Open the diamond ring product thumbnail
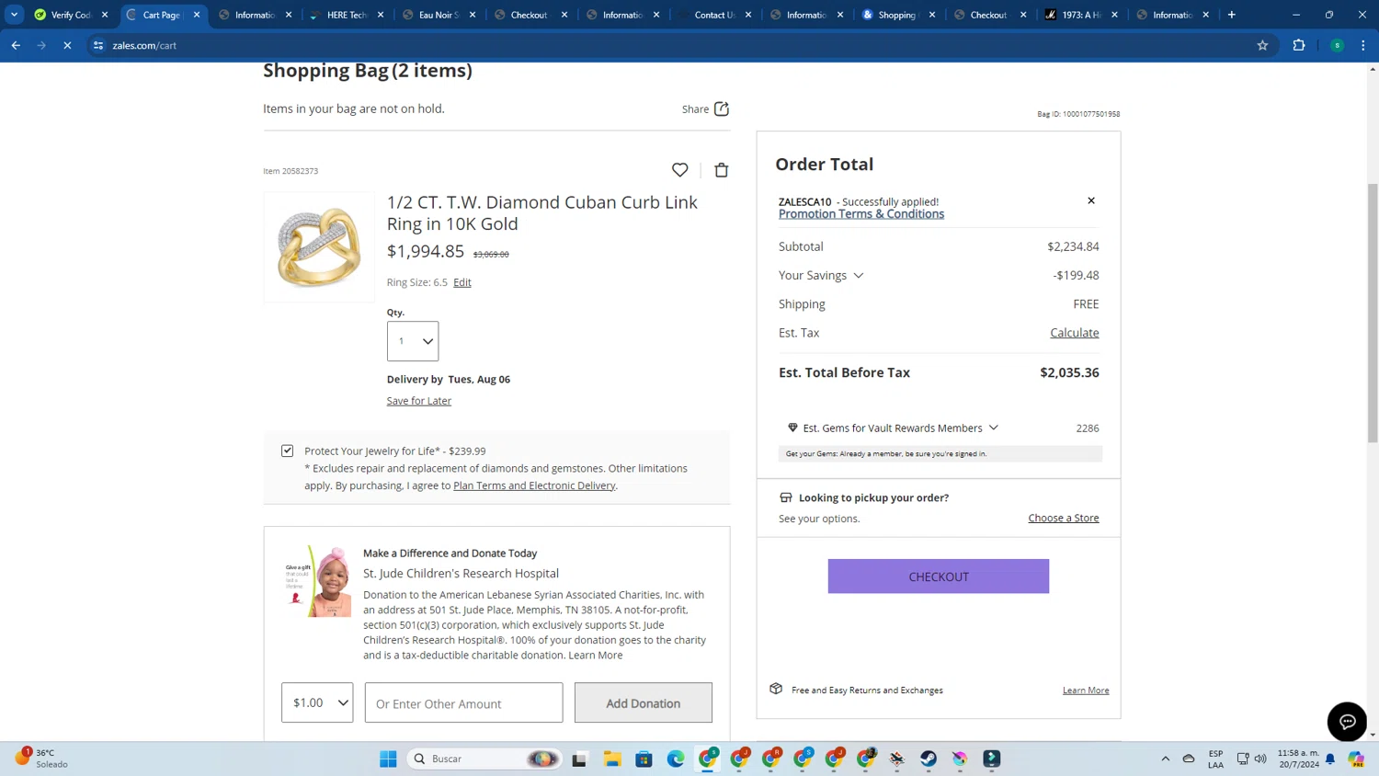This screenshot has width=1379, height=776. pos(319,247)
